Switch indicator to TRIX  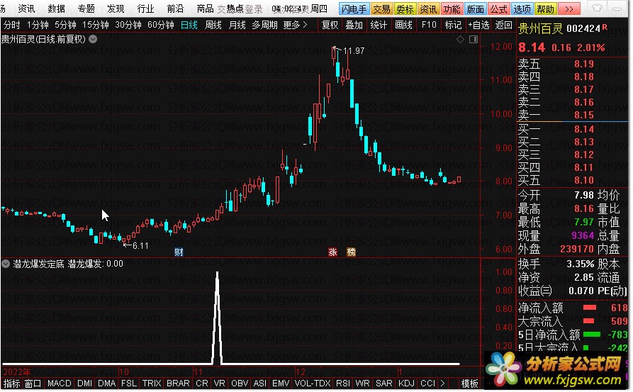[x=152, y=383]
